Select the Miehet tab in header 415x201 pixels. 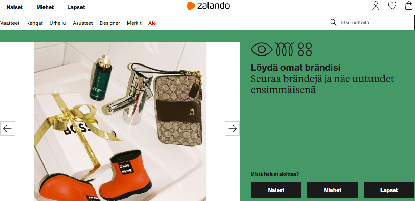click(x=45, y=7)
